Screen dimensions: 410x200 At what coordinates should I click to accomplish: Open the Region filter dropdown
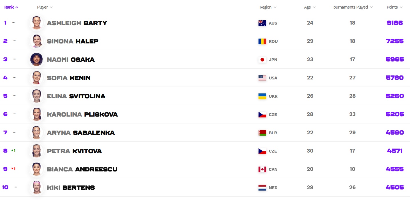pos(268,7)
